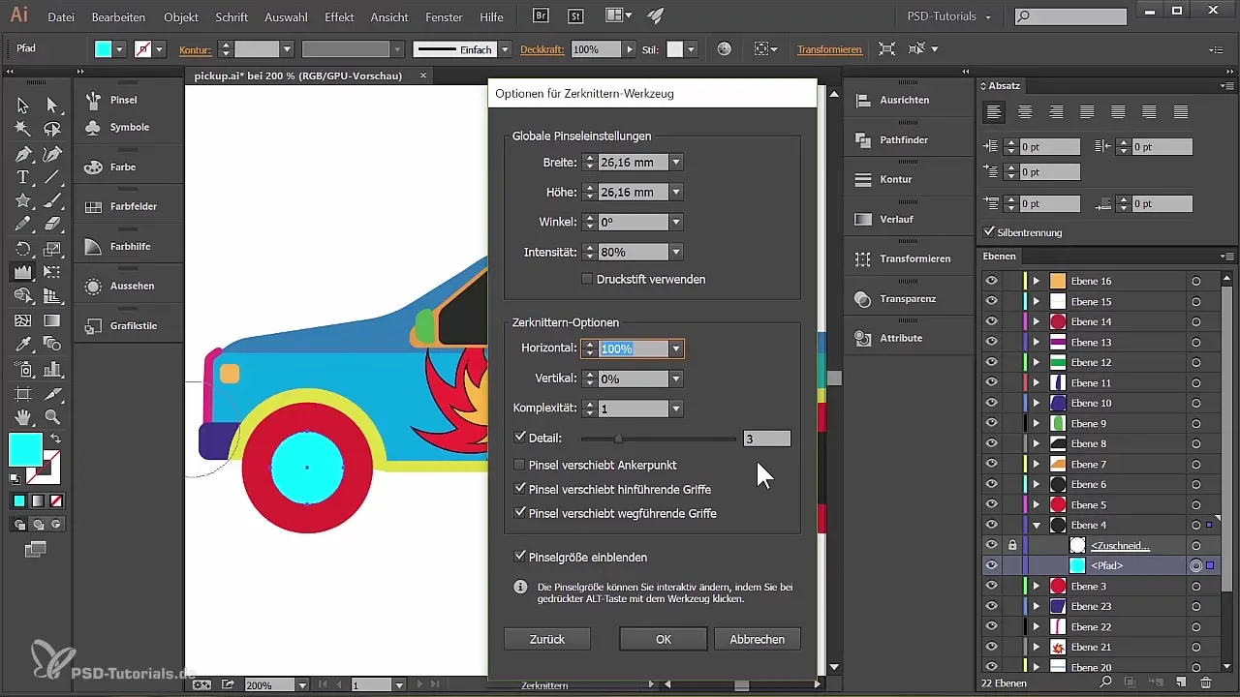Viewport: 1240px width, 697px height.
Task: Select the Selection (black arrow) tool
Action: coord(22,106)
